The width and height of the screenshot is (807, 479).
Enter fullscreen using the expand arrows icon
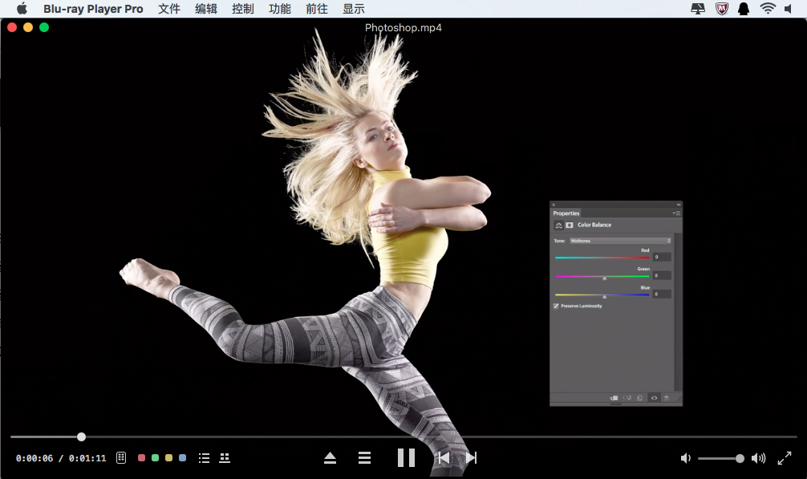(785, 457)
